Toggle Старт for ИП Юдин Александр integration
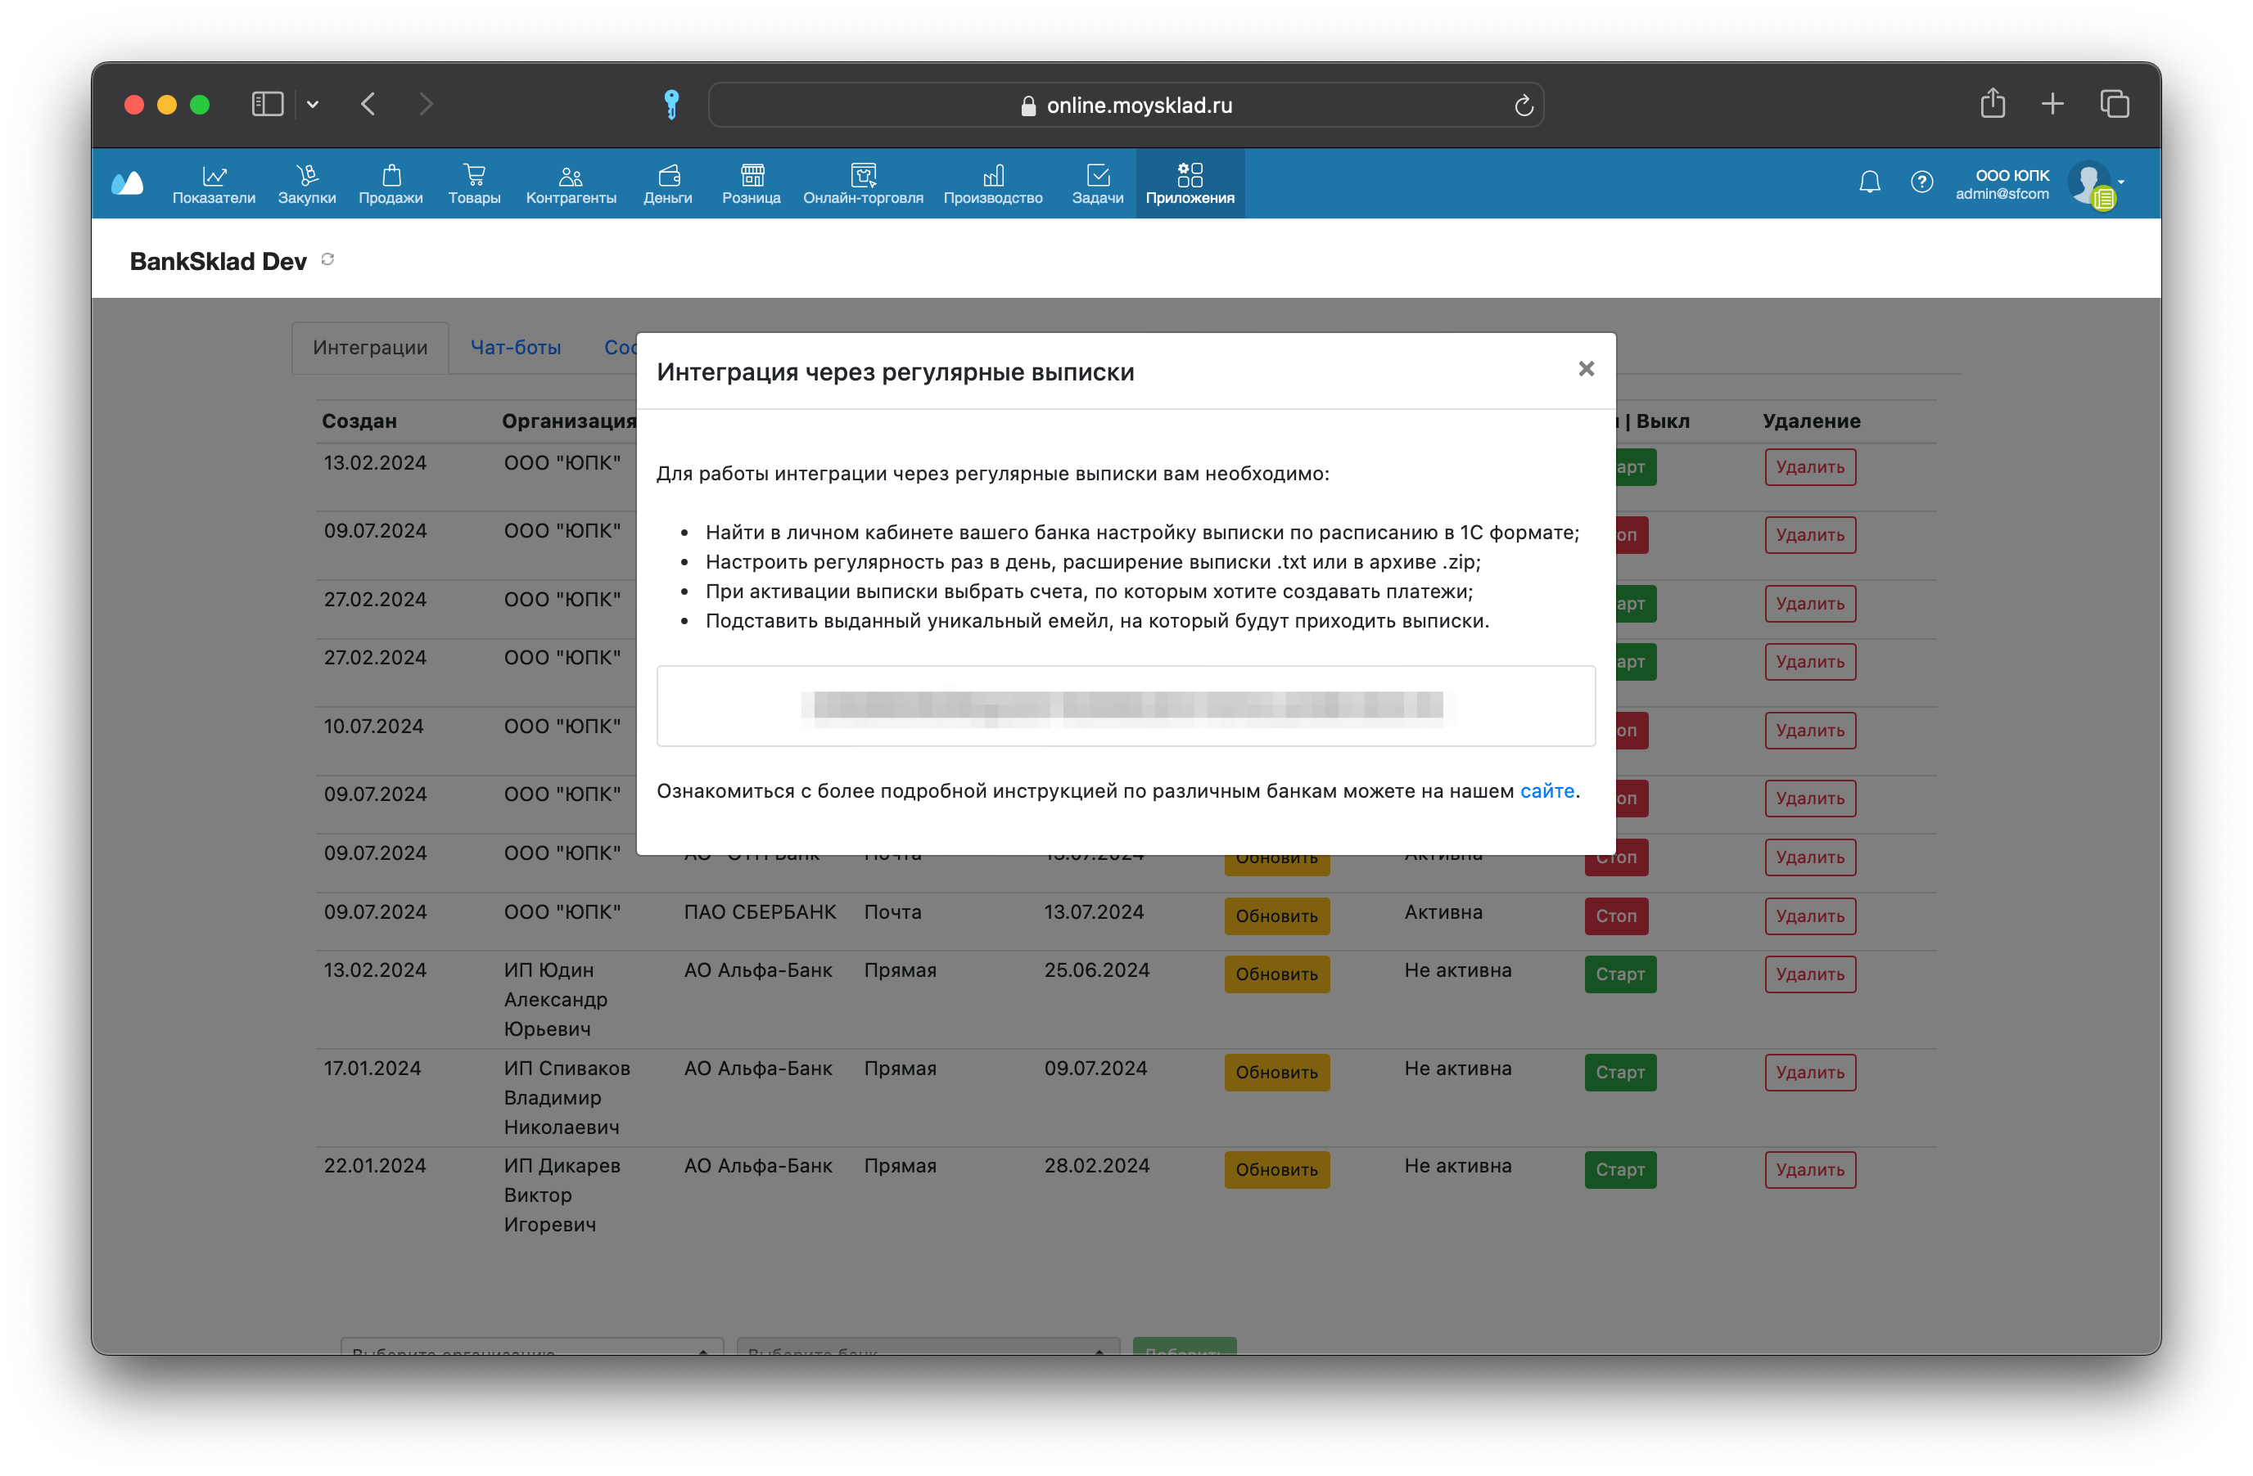This screenshot has height=1476, width=2253. pyautogui.click(x=1619, y=974)
